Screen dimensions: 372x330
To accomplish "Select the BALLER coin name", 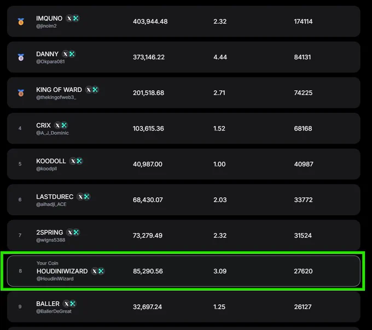I will 48,304.
